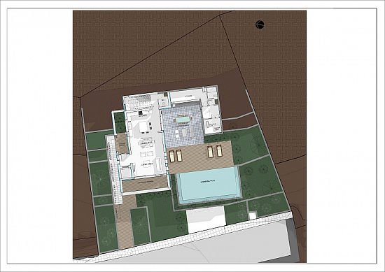This screenshot has width=385, height=272.
Task: Select the white parking pad below pool
Action: [206, 220]
